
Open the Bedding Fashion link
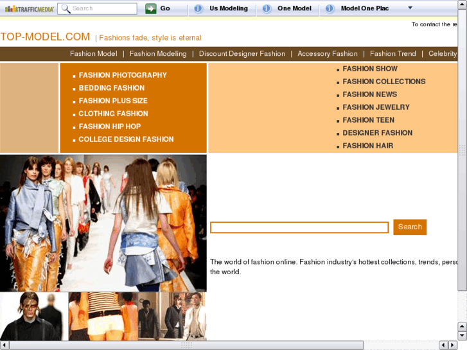click(112, 88)
